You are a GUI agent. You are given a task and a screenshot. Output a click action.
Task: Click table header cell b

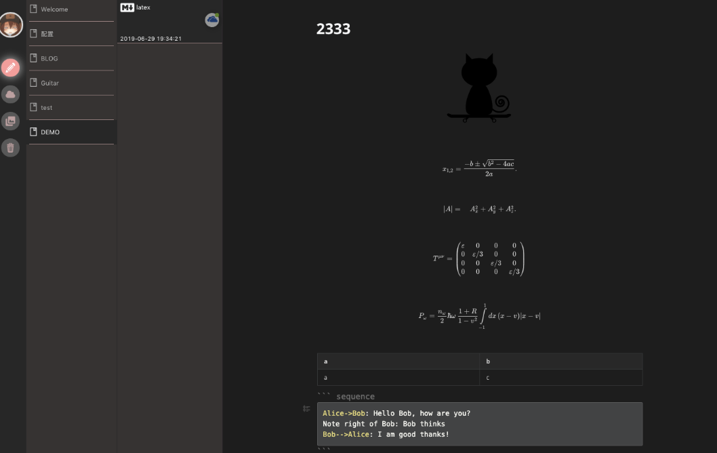point(561,361)
